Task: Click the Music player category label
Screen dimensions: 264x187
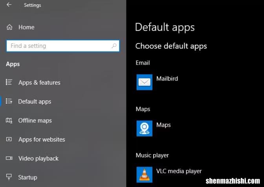Action: 152,155
